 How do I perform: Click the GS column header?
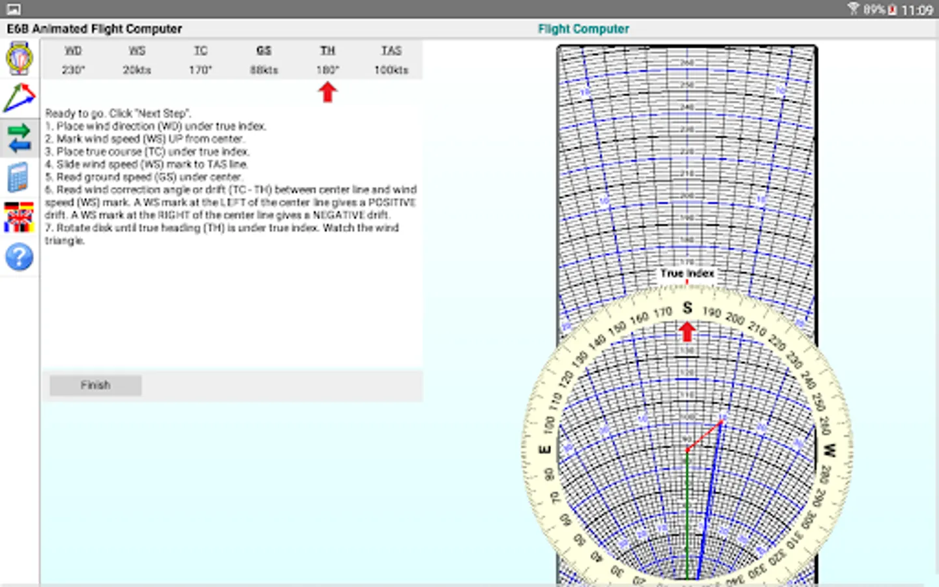263,50
